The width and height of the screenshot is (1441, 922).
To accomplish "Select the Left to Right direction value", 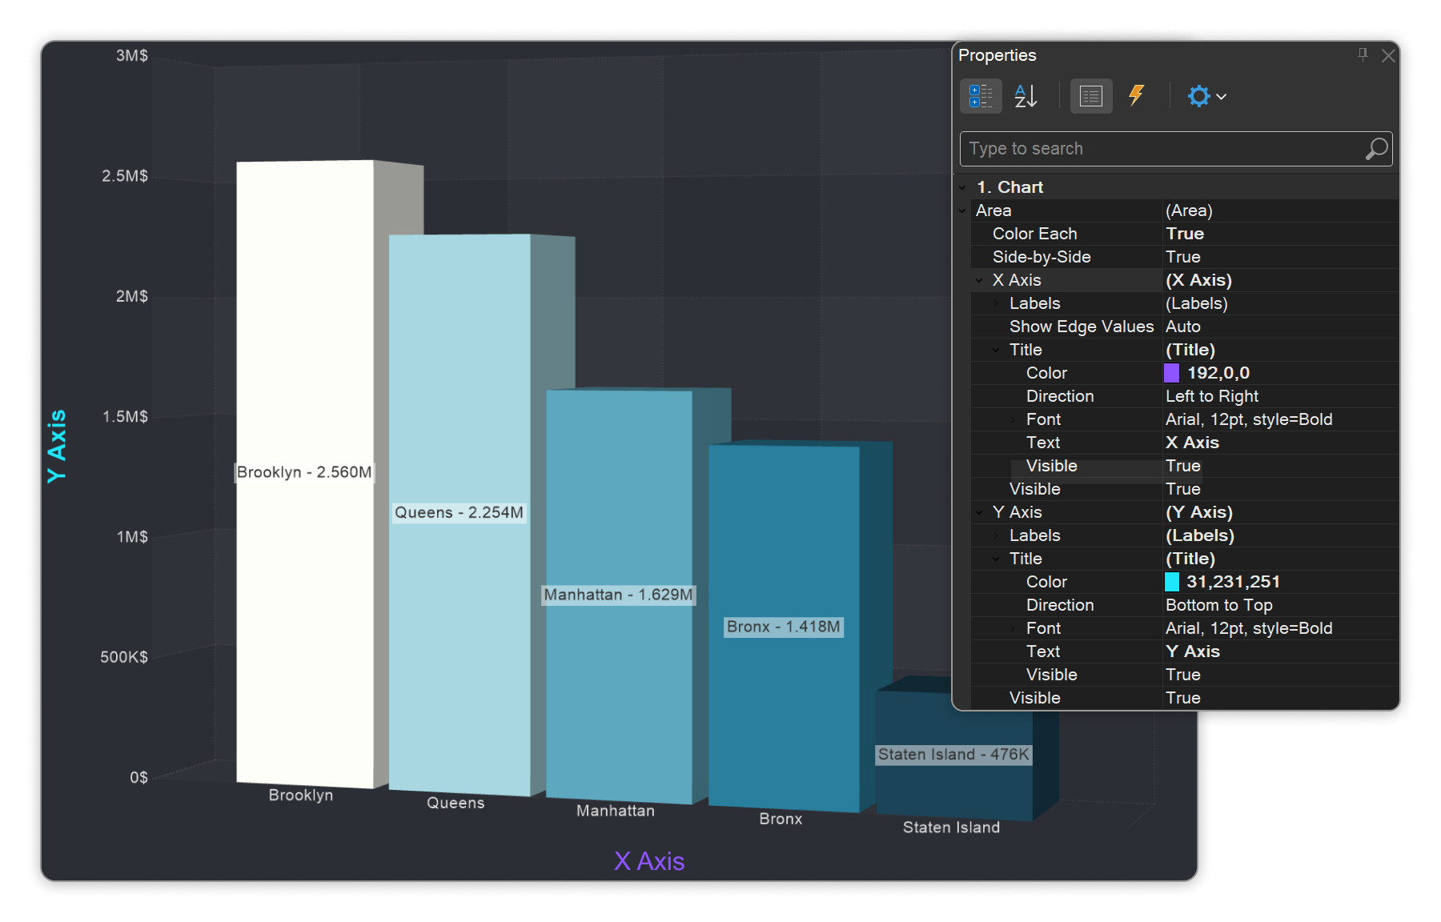I will (1212, 396).
